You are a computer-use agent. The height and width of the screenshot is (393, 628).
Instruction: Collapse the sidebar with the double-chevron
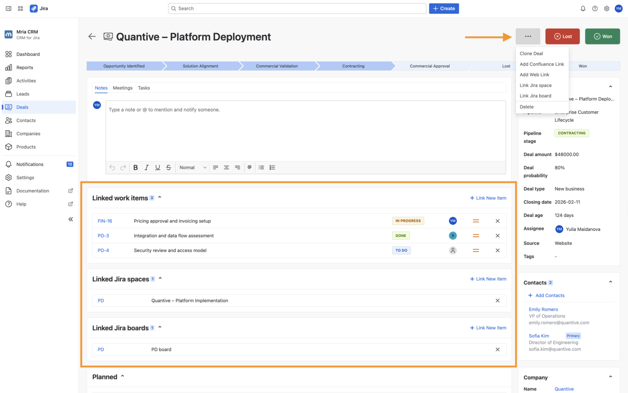coord(70,219)
